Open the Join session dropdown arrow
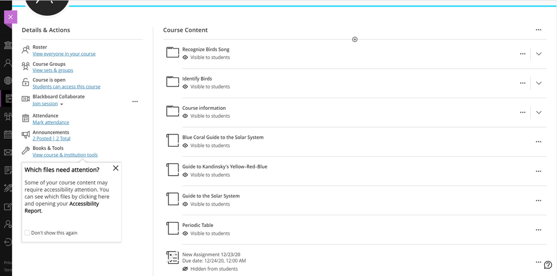The height and width of the screenshot is (276, 557). pyautogui.click(x=61, y=104)
